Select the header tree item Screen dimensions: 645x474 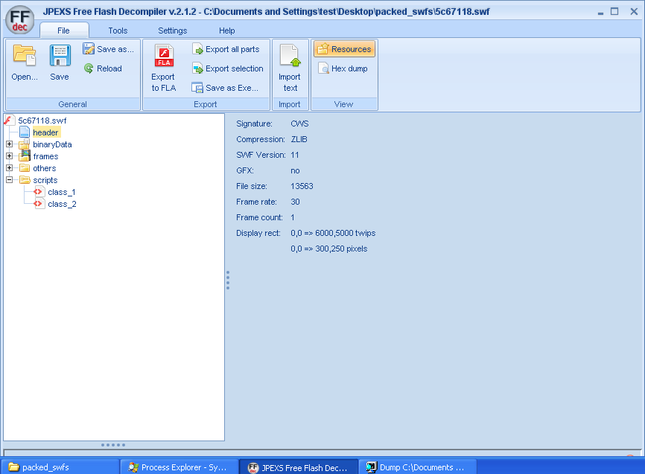click(45, 132)
